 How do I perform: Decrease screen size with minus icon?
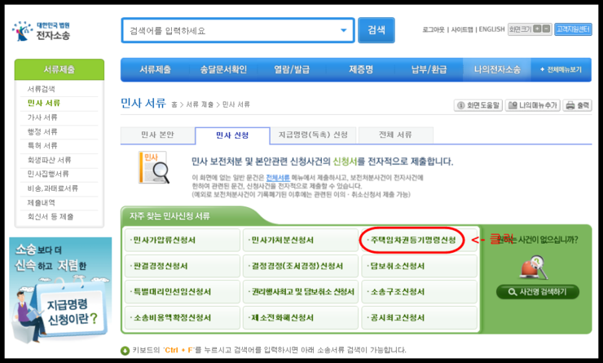coord(546,29)
